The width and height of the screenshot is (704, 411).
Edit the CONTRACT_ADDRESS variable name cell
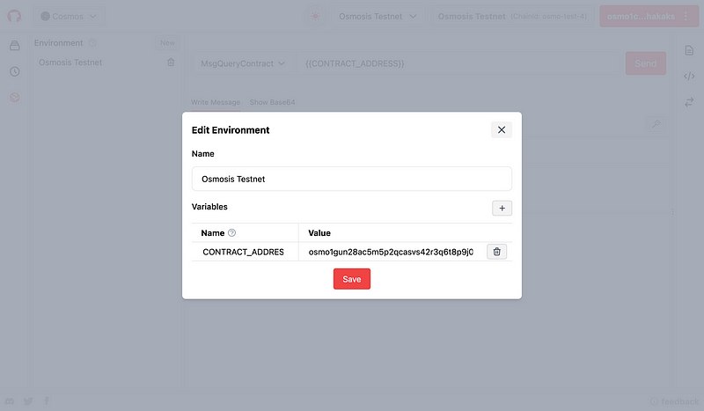coord(244,252)
